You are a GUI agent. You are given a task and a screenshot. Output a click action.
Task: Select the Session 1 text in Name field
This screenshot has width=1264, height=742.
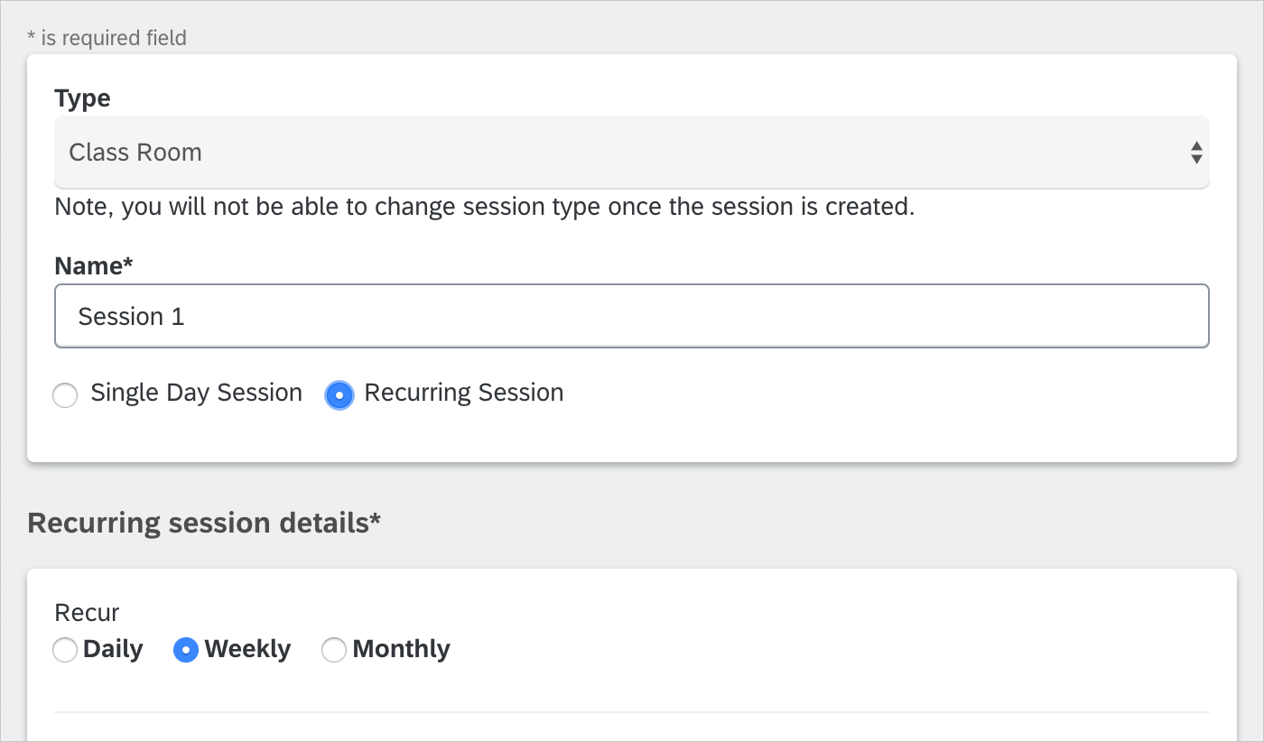(x=131, y=316)
